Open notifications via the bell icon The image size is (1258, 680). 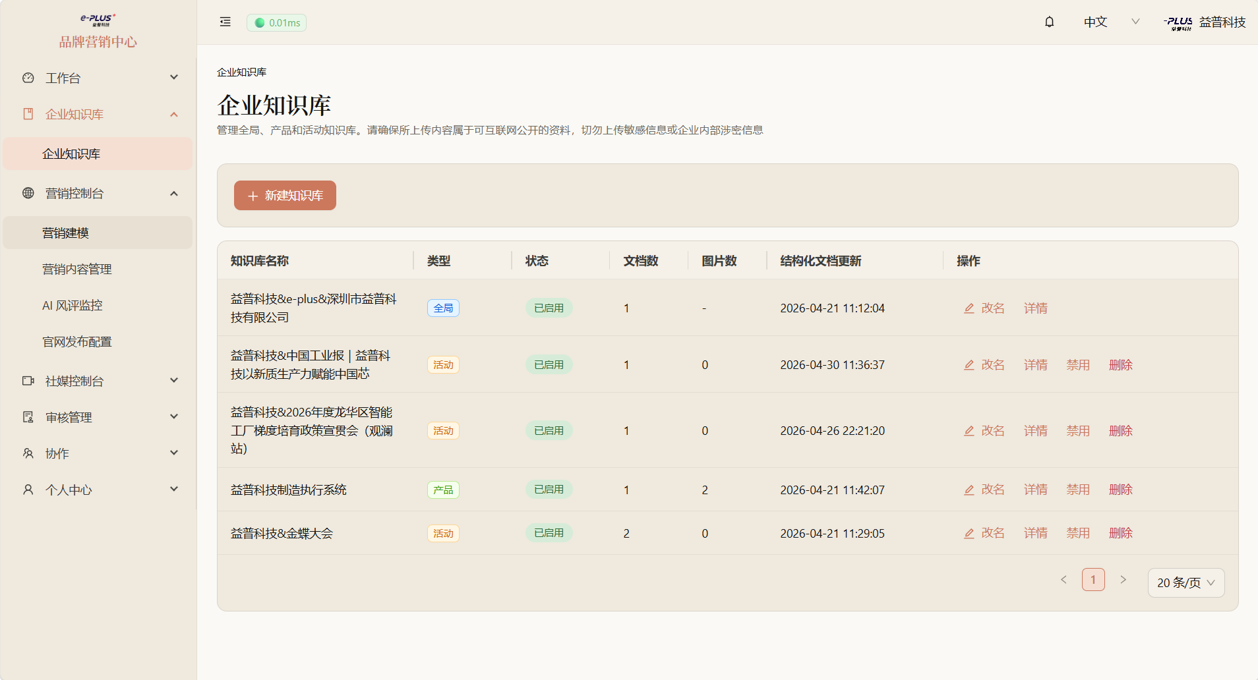coord(1050,22)
